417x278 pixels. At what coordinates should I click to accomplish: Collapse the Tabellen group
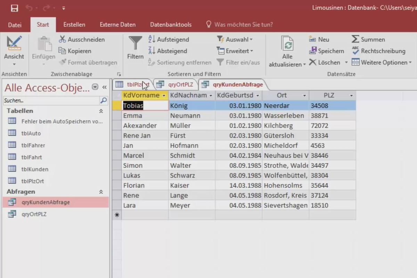(x=101, y=111)
